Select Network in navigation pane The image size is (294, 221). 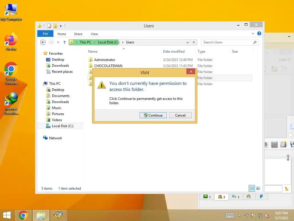[55, 138]
